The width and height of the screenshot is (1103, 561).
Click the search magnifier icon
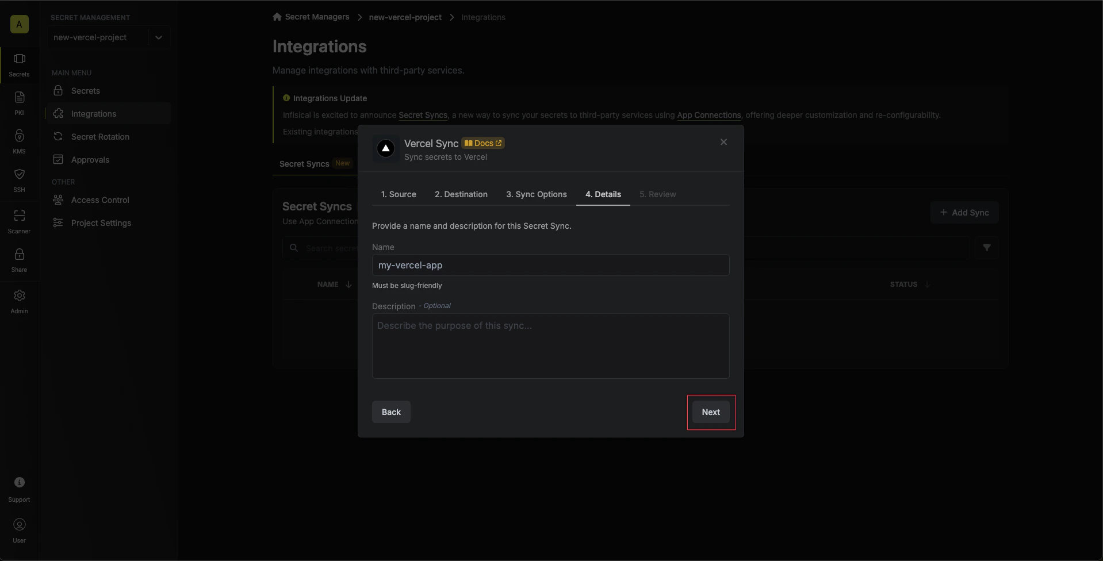click(294, 248)
